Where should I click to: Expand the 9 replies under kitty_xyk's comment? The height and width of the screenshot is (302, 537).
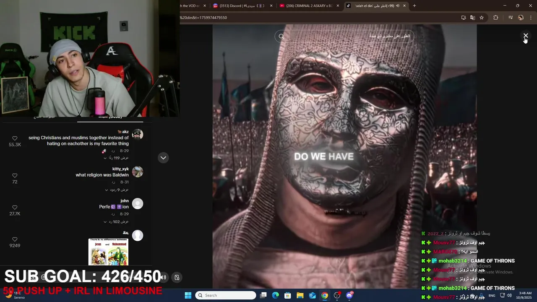coord(117,190)
